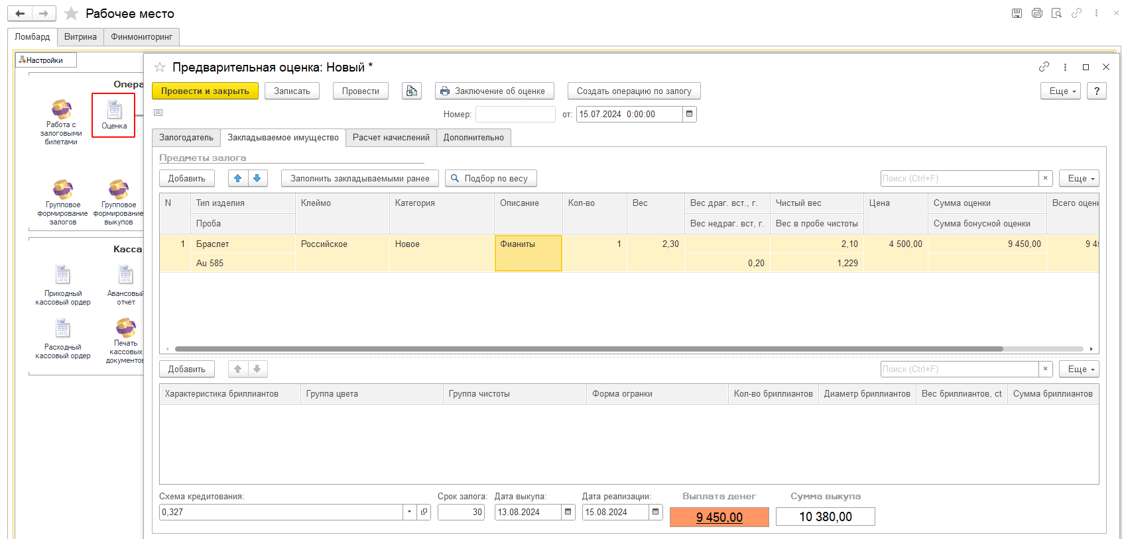The image size is (1124, 539).
Task: Switch to the Витрина tab
Action: point(80,36)
